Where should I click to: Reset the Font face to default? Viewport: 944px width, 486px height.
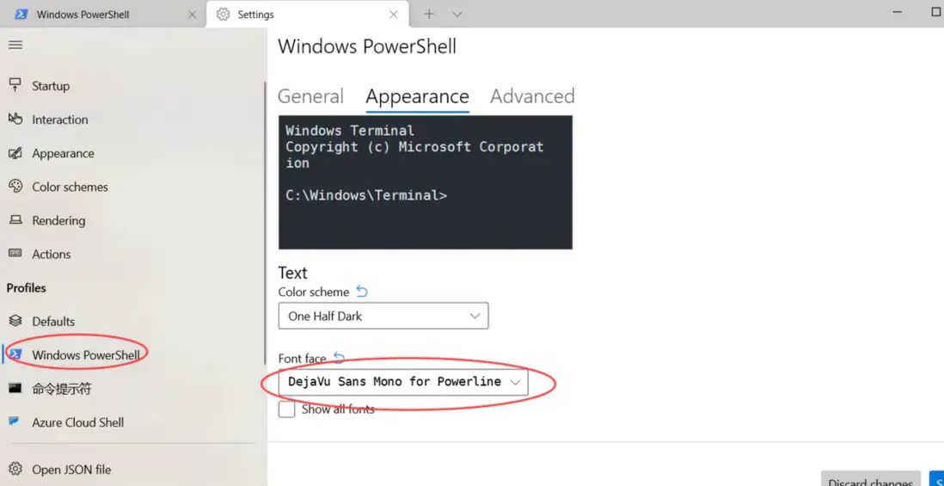click(339, 358)
